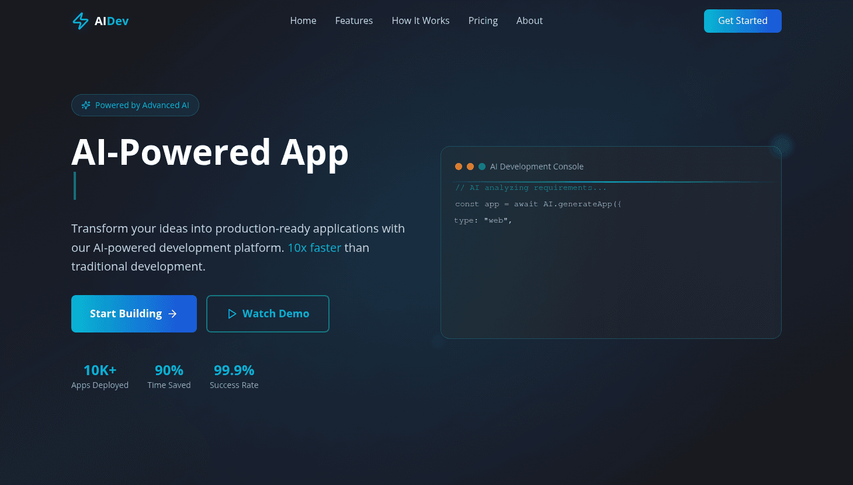
Task: Click the 10x faster highlighted link text
Action: click(x=314, y=248)
